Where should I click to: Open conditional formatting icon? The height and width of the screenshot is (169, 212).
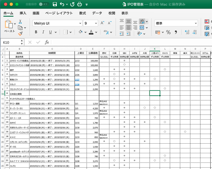click(207, 21)
